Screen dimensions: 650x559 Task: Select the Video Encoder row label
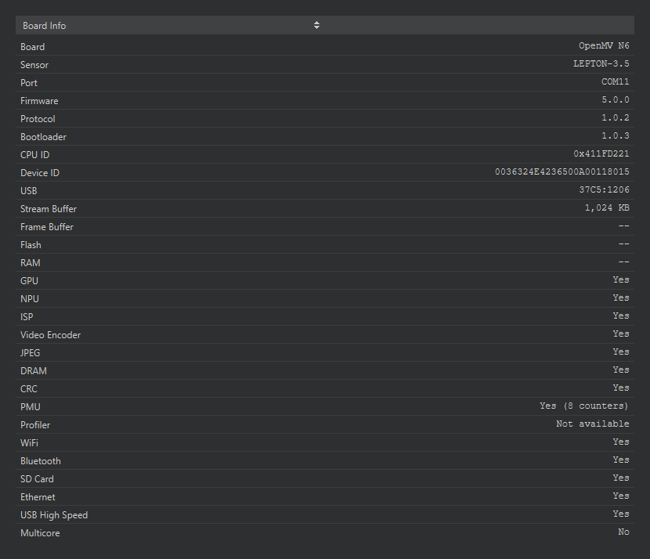click(x=51, y=335)
